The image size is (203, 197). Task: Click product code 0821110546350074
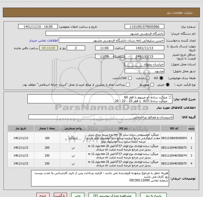point(174,155)
